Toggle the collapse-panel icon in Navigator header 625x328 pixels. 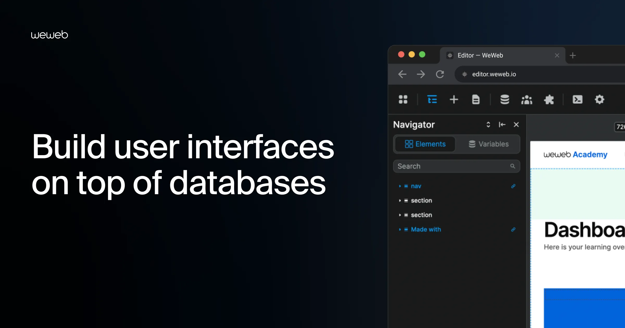(502, 125)
